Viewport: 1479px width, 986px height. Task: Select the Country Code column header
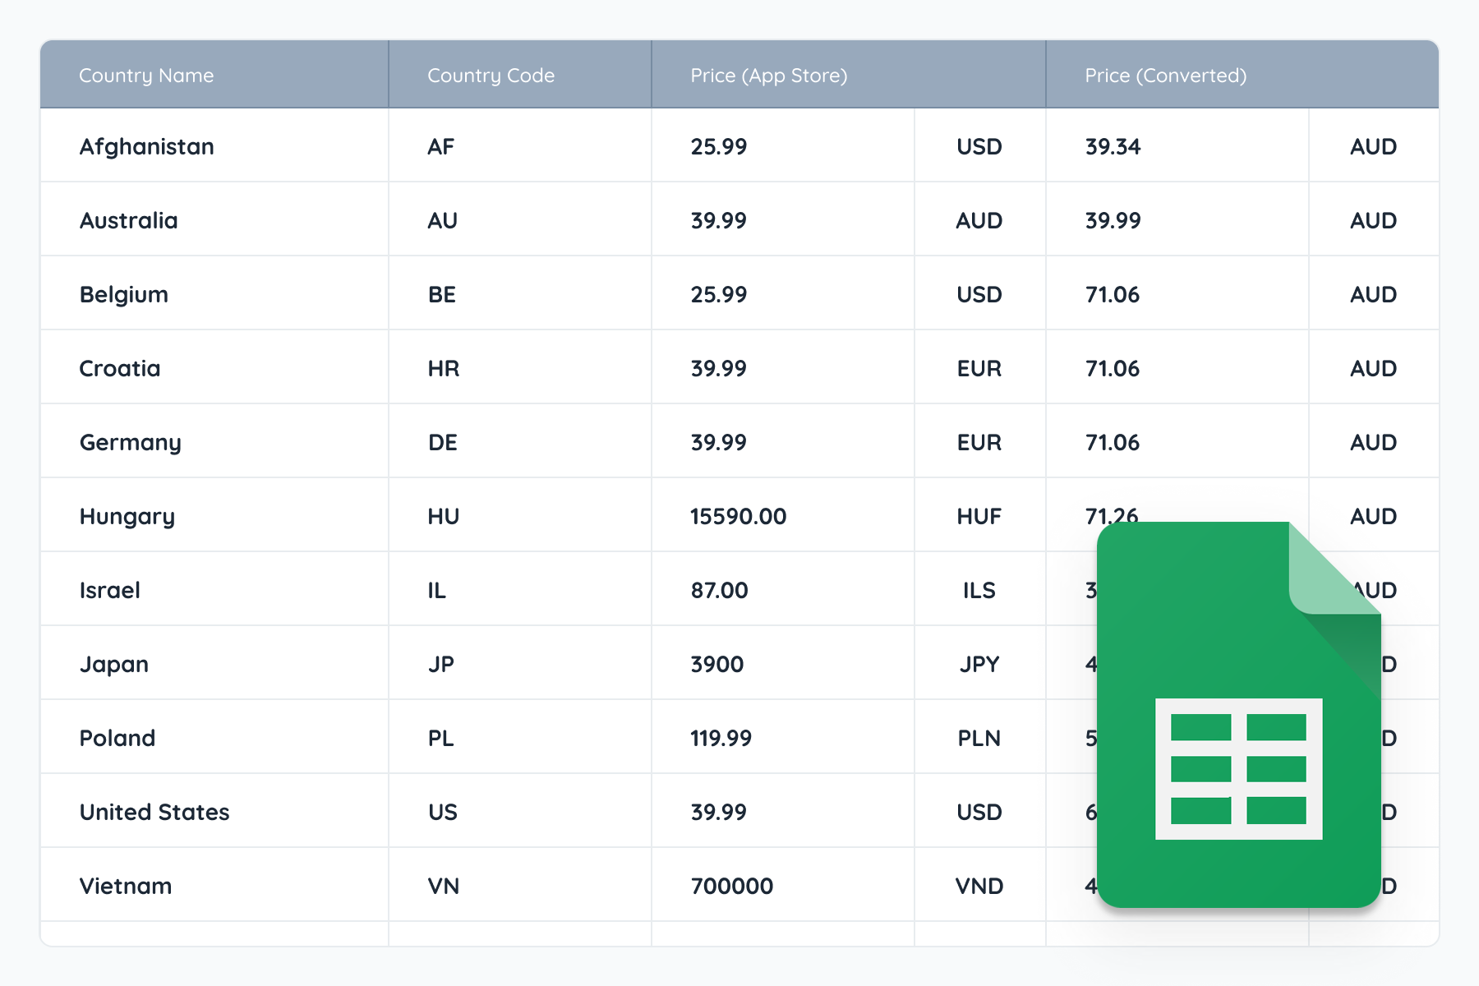[x=491, y=76]
